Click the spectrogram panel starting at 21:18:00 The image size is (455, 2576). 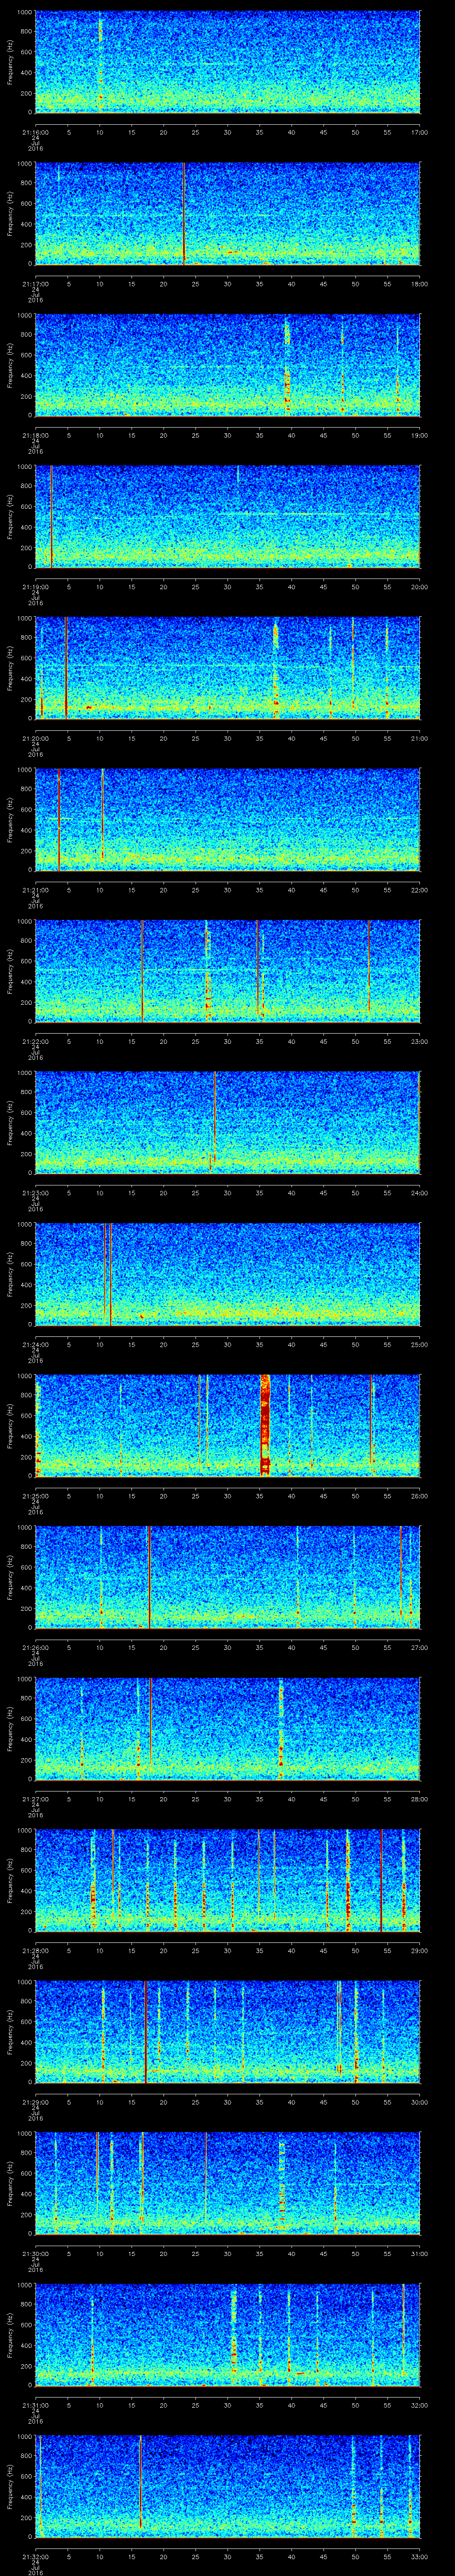pyautogui.click(x=228, y=365)
